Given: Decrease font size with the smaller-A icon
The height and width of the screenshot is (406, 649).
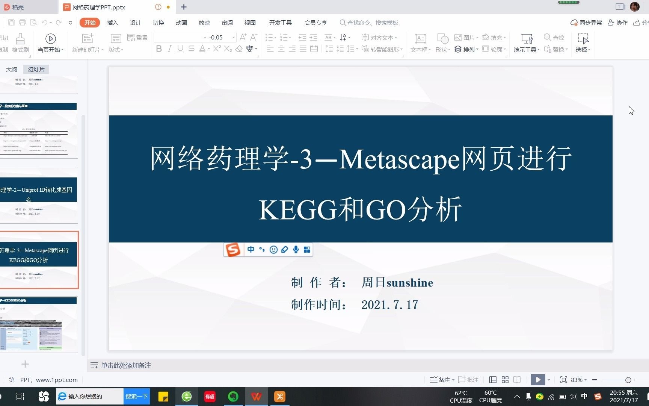Looking at the screenshot, I should click(254, 37).
